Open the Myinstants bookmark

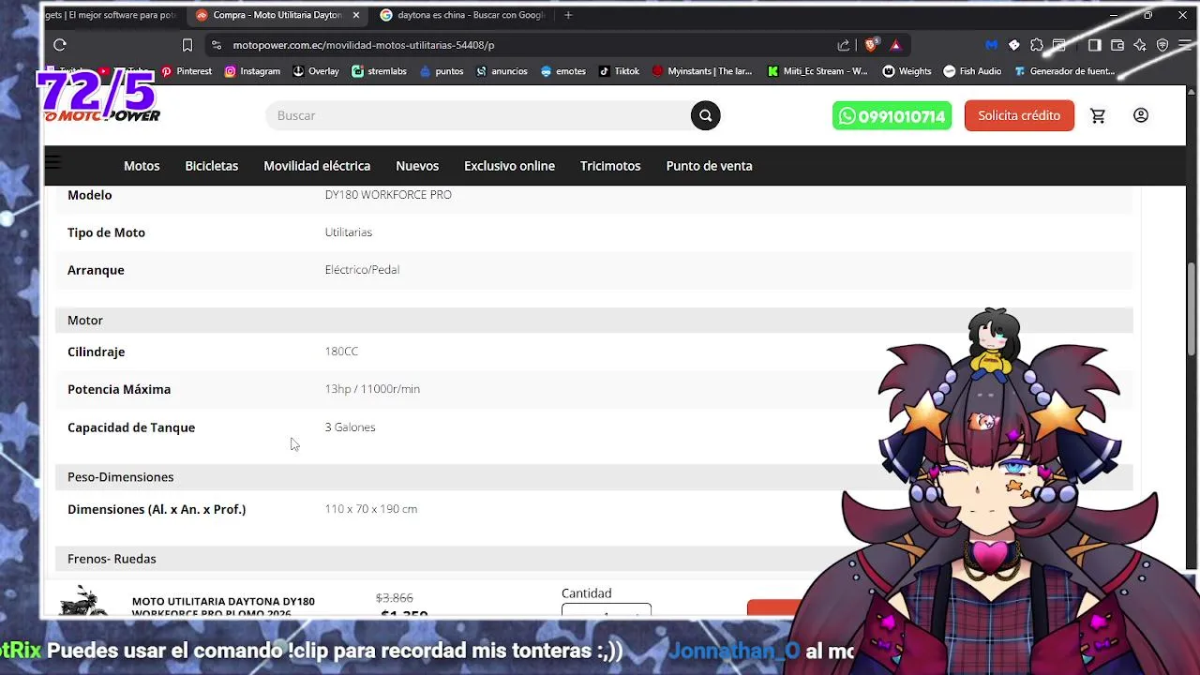click(x=702, y=71)
